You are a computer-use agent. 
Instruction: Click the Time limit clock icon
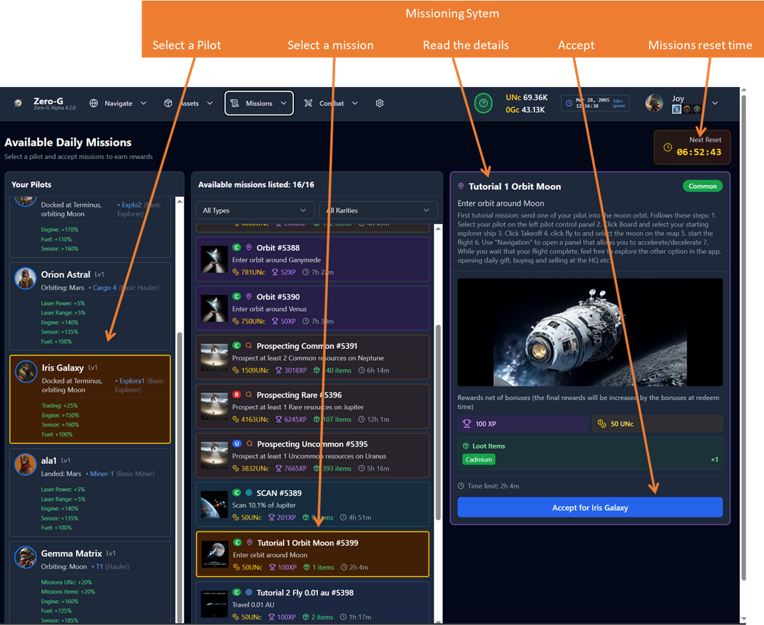pyautogui.click(x=461, y=486)
